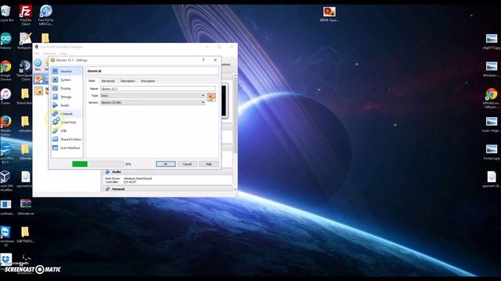501x281 pixels.
Task: Click the Snapshots button in Manager window
Action: tap(226, 64)
